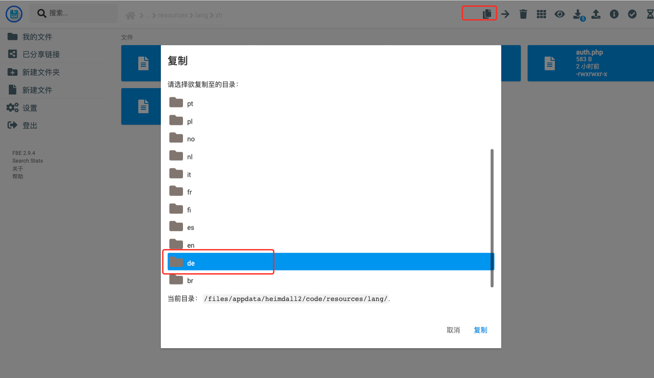Open the lang breadcrumb link

click(201, 15)
